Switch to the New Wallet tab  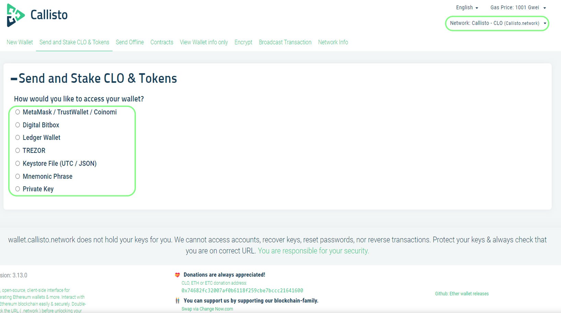tap(19, 42)
